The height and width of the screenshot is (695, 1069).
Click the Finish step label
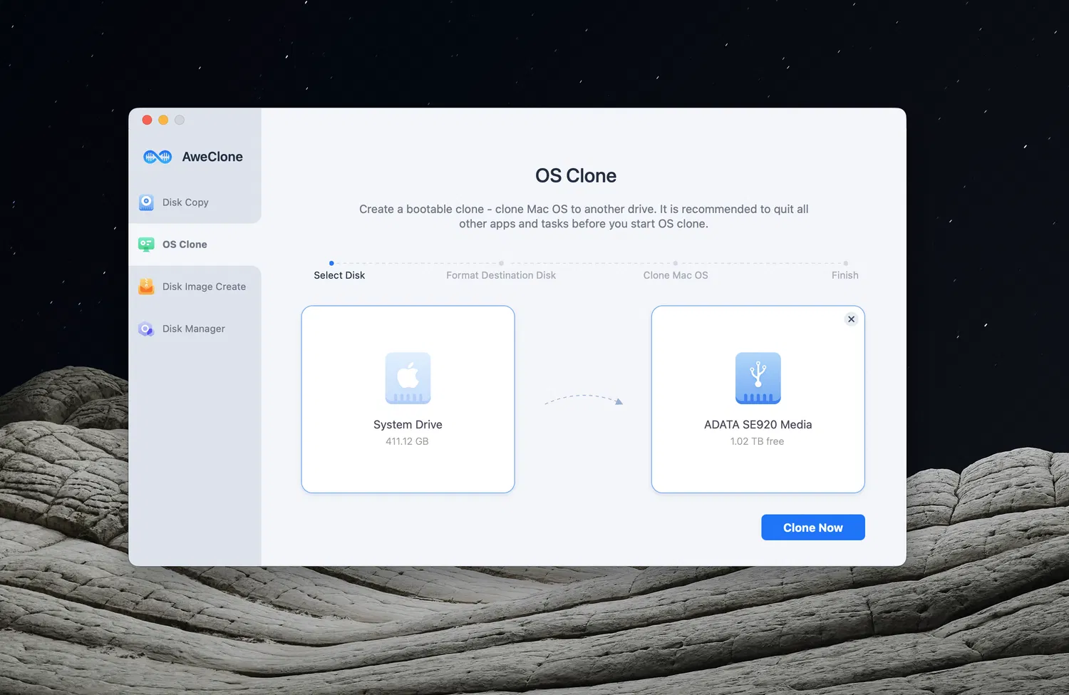click(845, 275)
